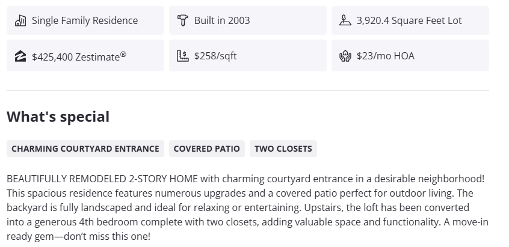The width and height of the screenshot is (509, 247).
Task: Click the Built in 2003 label
Action: [x=222, y=20]
